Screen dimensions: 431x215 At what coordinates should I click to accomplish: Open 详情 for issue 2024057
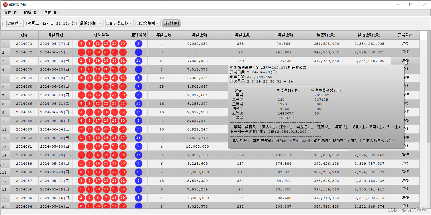coord(405,181)
